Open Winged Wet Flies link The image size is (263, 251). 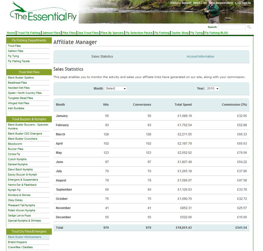(x=19, y=103)
